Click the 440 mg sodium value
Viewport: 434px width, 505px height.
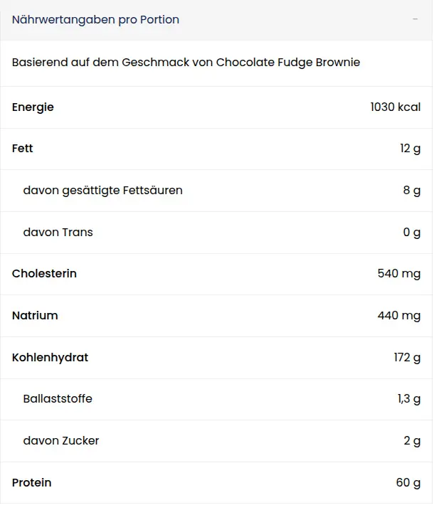pyautogui.click(x=399, y=315)
